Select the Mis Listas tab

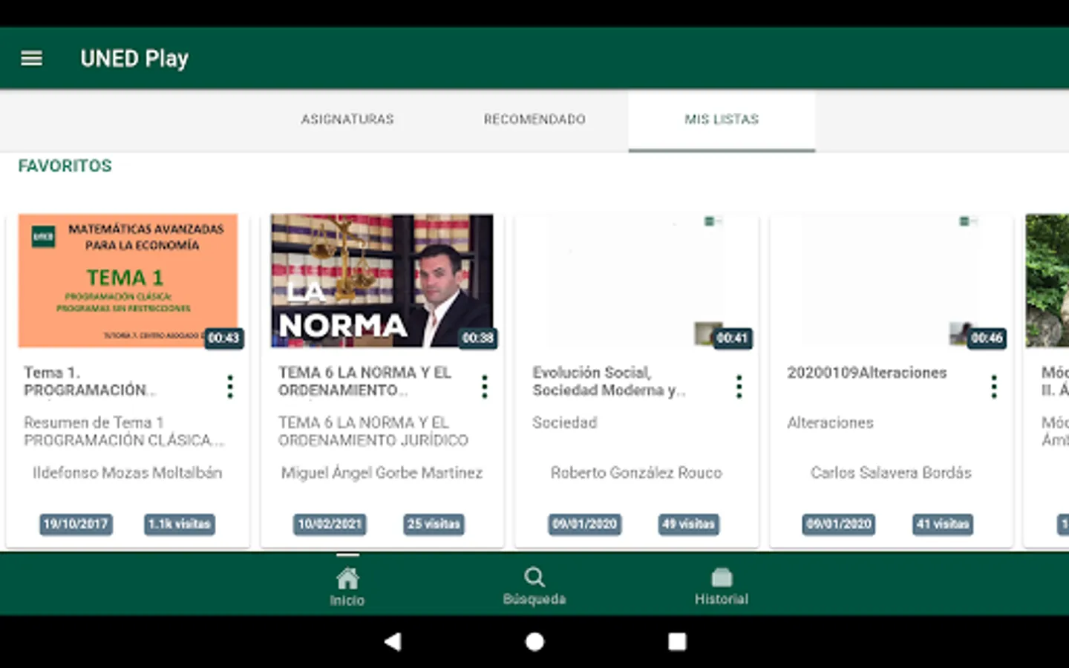point(722,119)
